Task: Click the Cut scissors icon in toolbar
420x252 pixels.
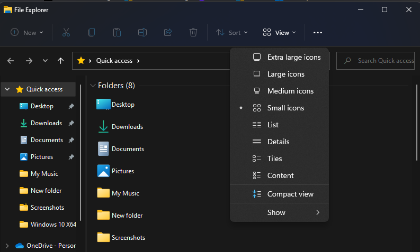Action: [66, 32]
